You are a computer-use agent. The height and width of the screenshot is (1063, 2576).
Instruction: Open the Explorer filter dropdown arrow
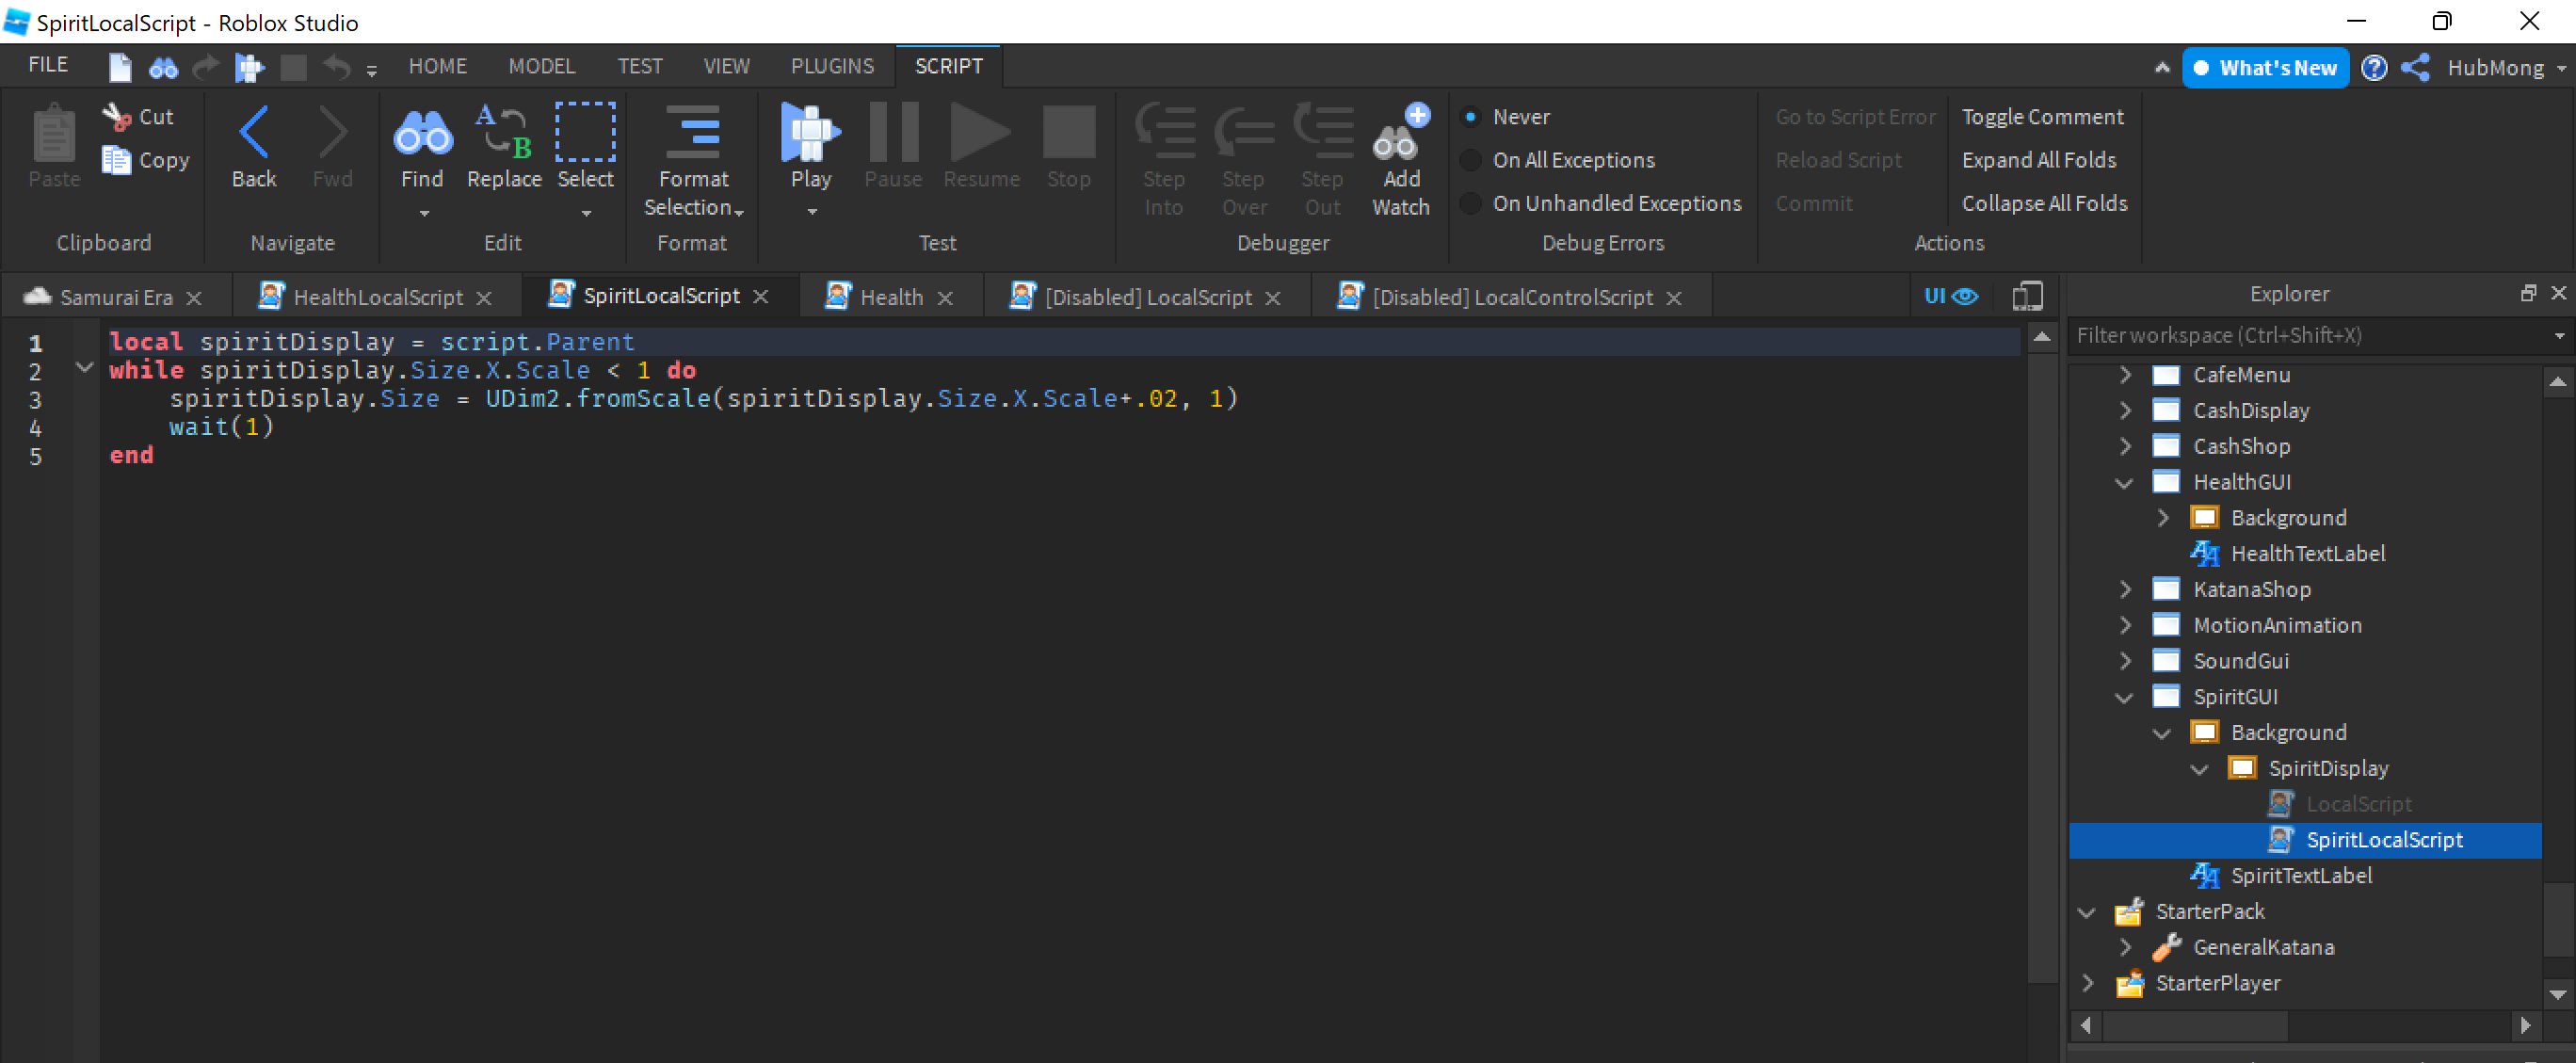[x=2560, y=336]
